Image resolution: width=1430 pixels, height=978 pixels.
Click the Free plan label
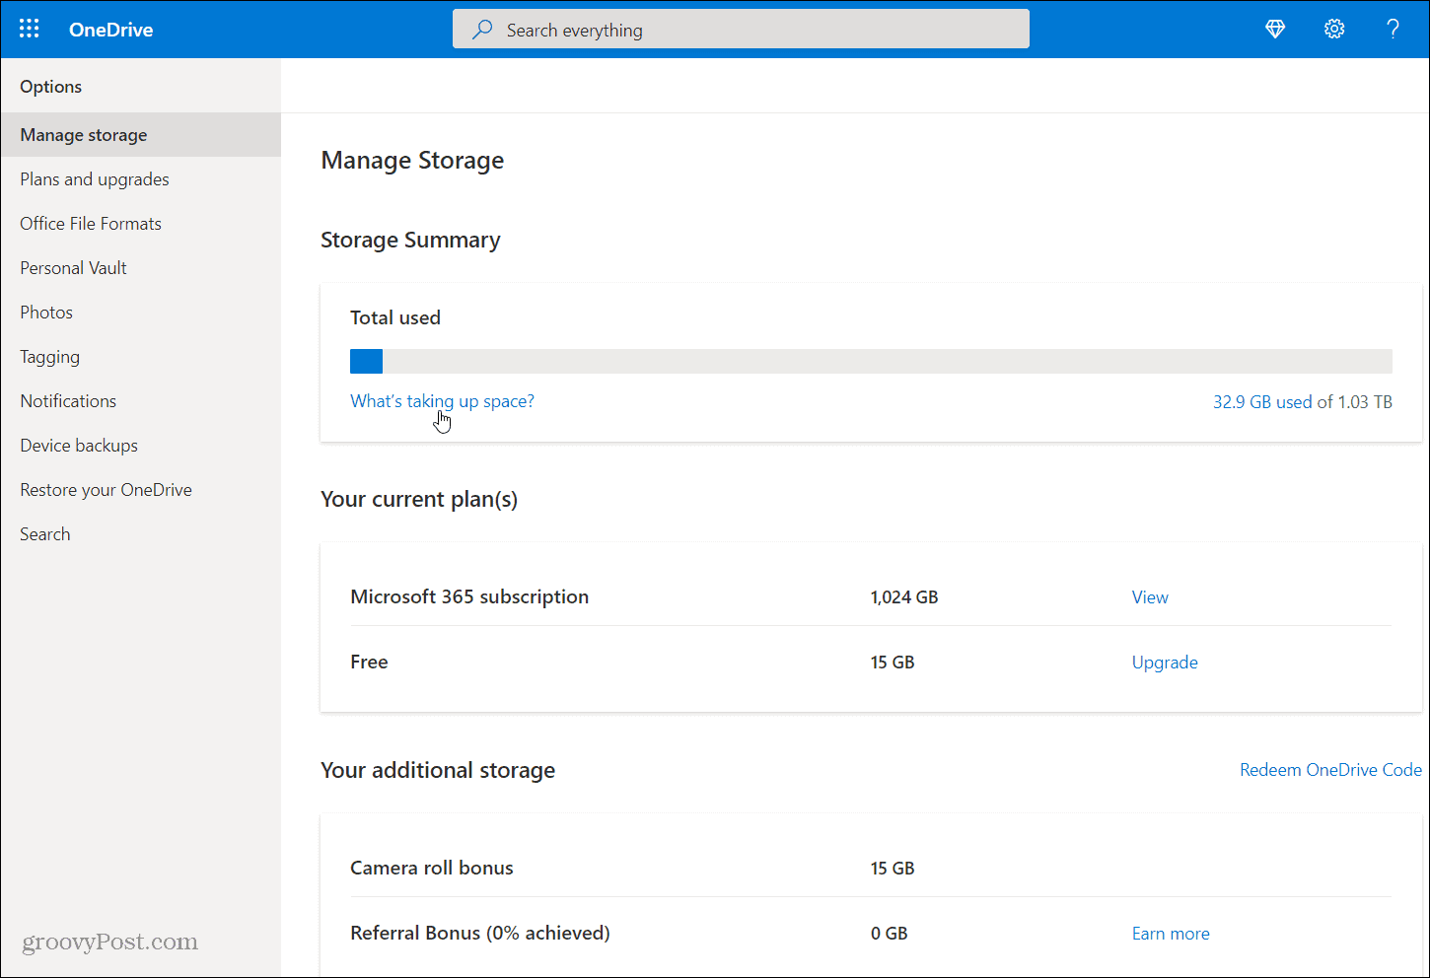(369, 663)
